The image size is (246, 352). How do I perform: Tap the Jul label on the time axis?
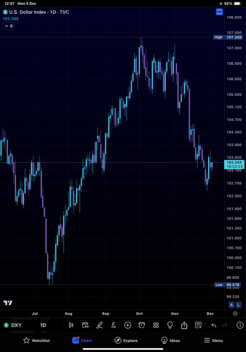35,314
